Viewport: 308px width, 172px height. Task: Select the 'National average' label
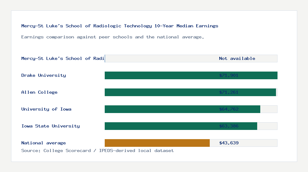43,143
